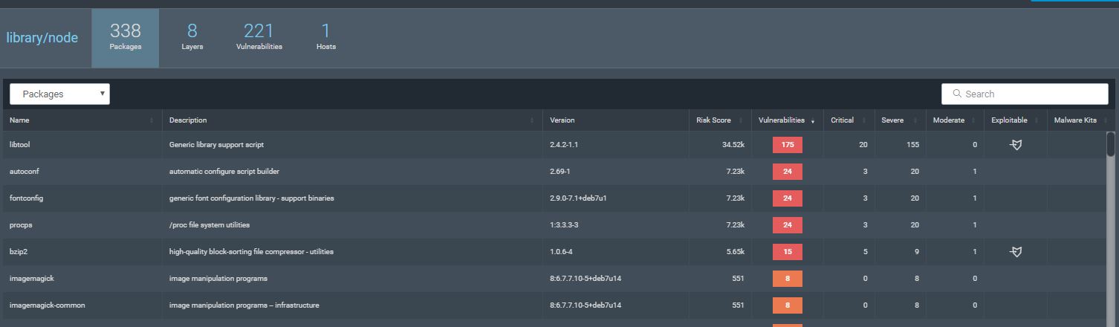Image resolution: width=1119 pixels, height=327 pixels.
Task: Click the 8 badge in imagemagick-common row
Action: click(788, 305)
